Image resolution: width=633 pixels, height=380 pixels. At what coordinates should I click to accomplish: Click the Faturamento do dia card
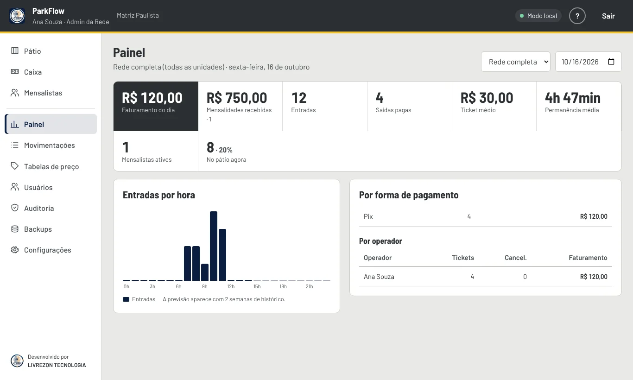point(156,106)
